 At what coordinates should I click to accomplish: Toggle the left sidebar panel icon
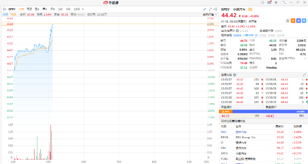point(5,9)
